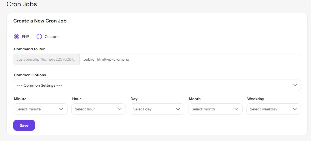Click the Create a New Cron Job title
This screenshot has width=311, height=141.
40,21
